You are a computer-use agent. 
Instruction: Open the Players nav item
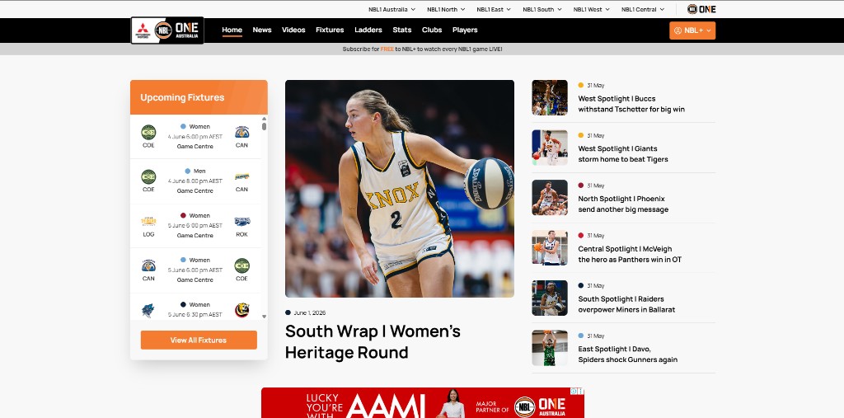(x=465, y=31)
